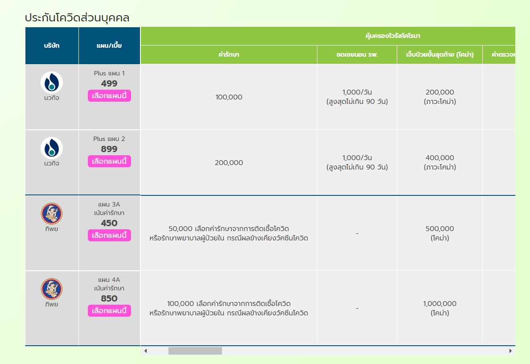Click horizontal scrollbar right arrow
The image size is (530, 364).
(510, 351)
